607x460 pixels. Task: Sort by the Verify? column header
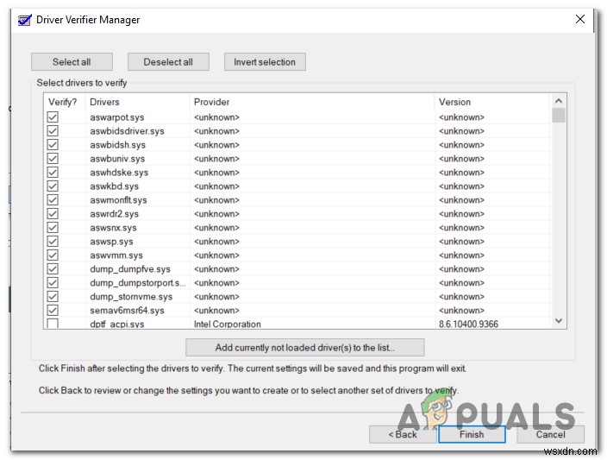point(65,102)
